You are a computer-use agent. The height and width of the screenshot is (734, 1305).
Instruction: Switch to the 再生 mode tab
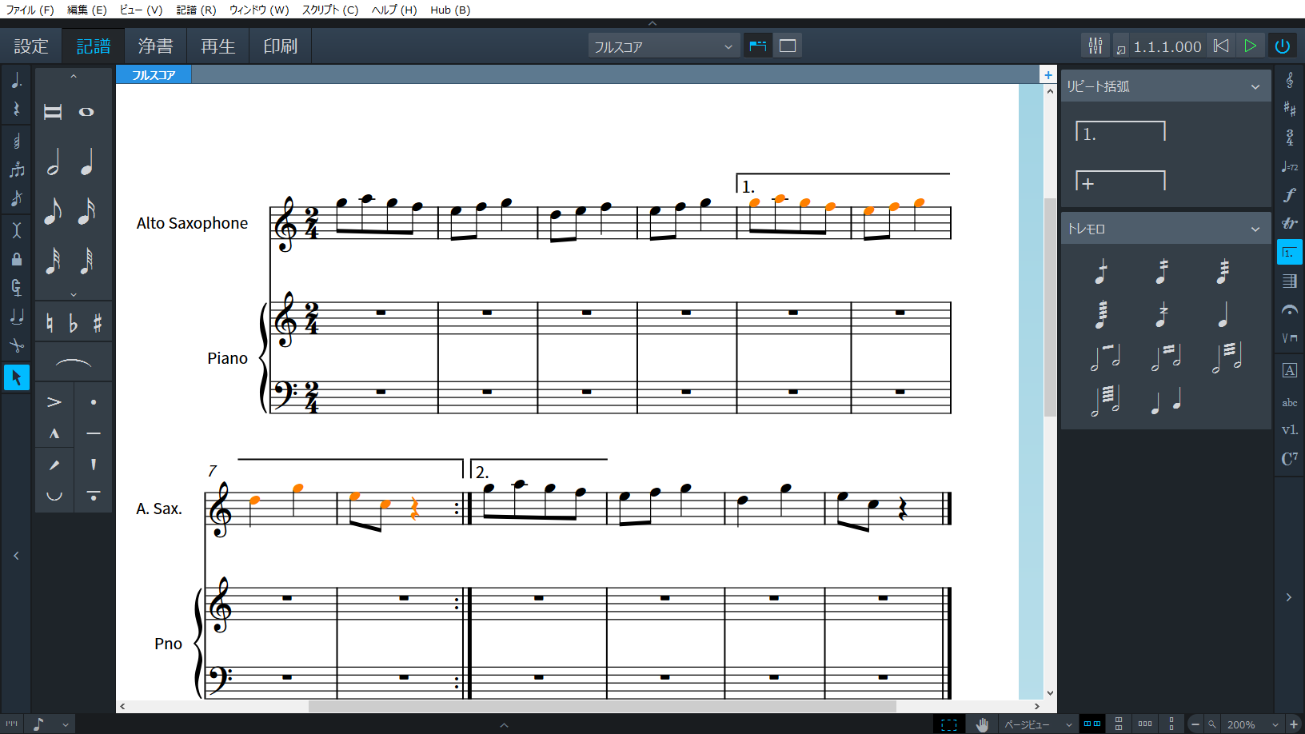[x=217, y=46]
